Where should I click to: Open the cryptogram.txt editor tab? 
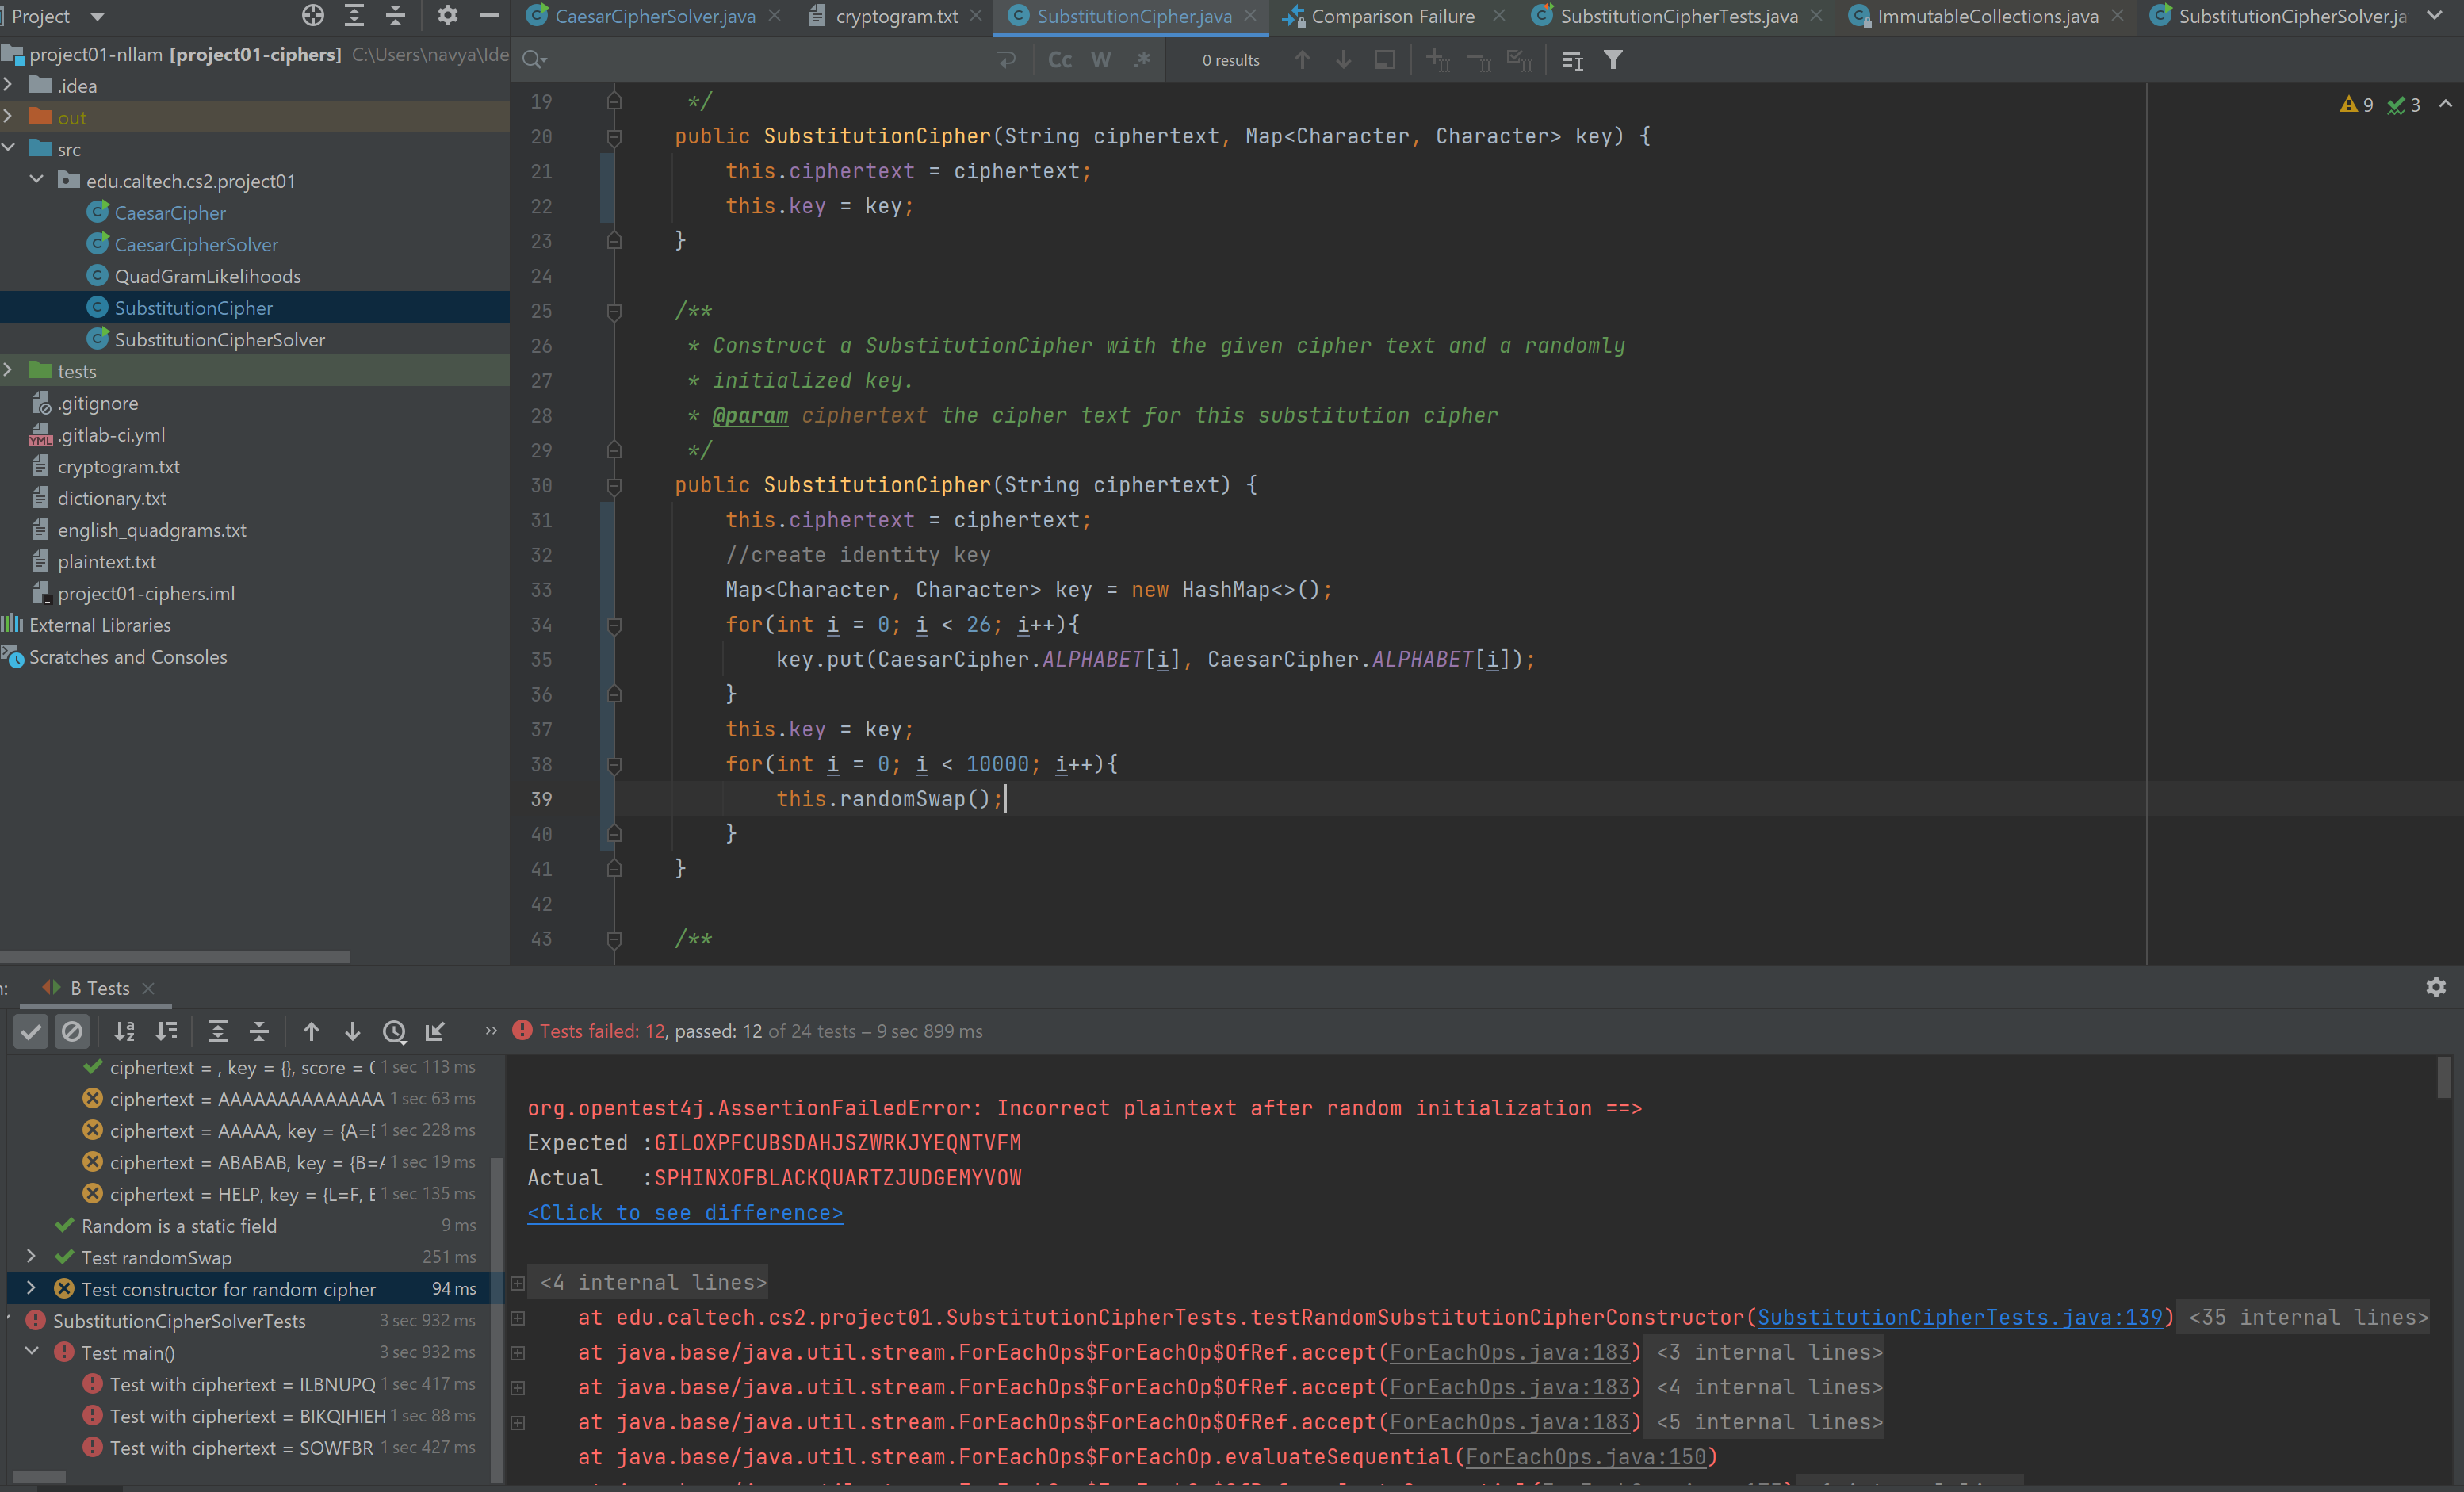[x=896, y=16]
